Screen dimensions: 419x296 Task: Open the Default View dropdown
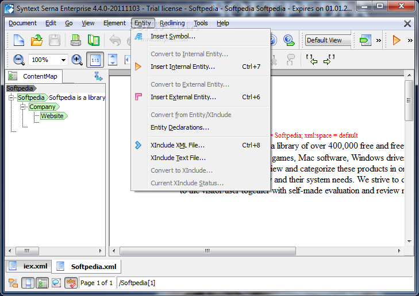click(328, 40)
